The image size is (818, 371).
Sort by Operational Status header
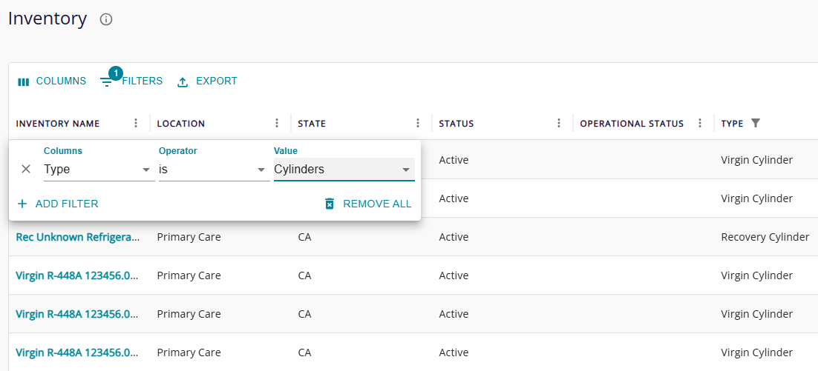[632, 124]
